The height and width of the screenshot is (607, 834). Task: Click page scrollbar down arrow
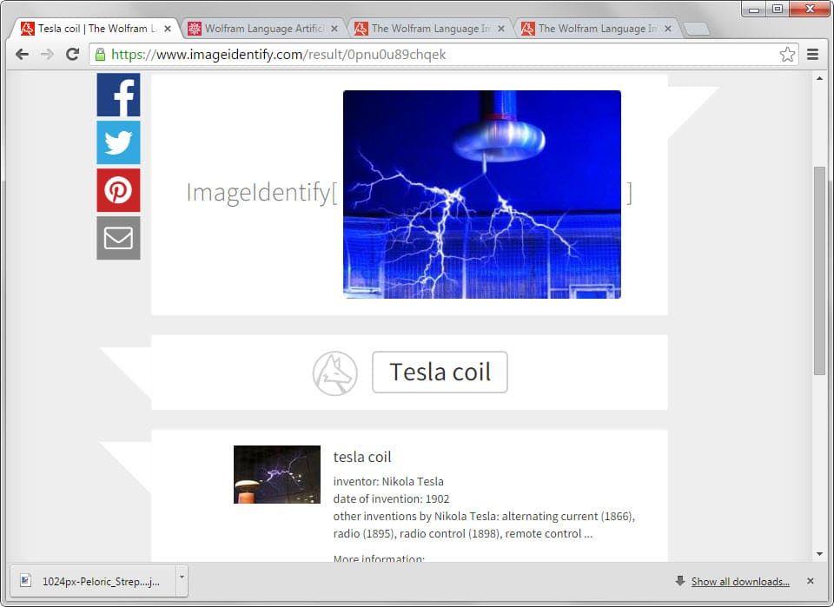click(819, 554)
